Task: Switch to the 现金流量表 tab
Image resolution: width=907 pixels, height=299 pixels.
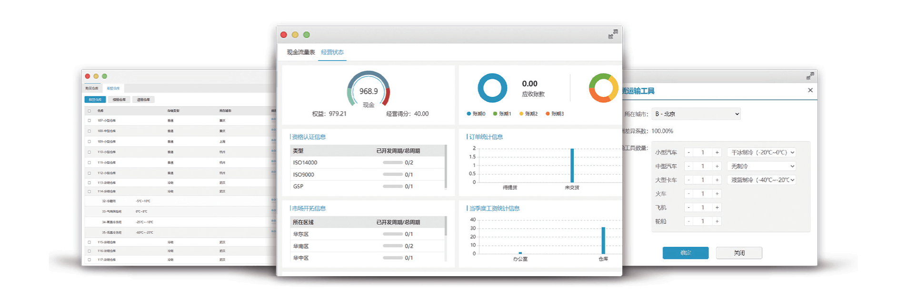Action: (300, 52)
